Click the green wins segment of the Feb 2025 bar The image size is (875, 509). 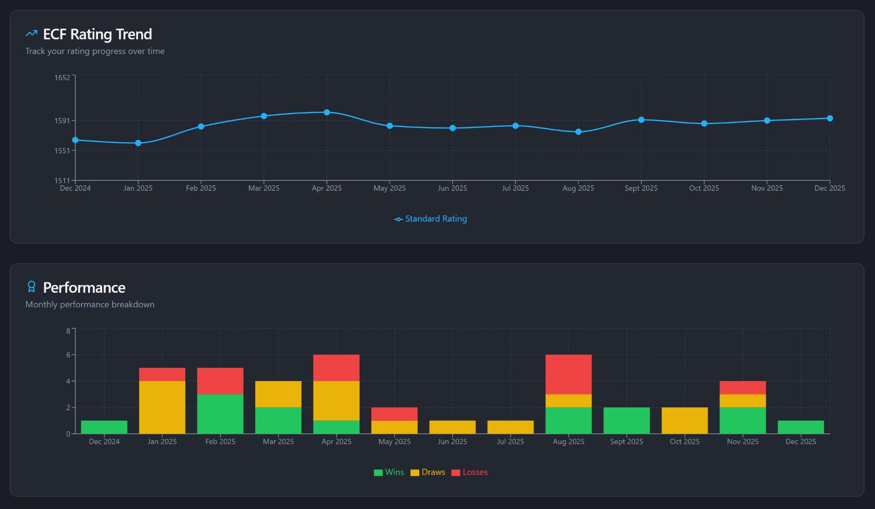click(x=220, y=413)
